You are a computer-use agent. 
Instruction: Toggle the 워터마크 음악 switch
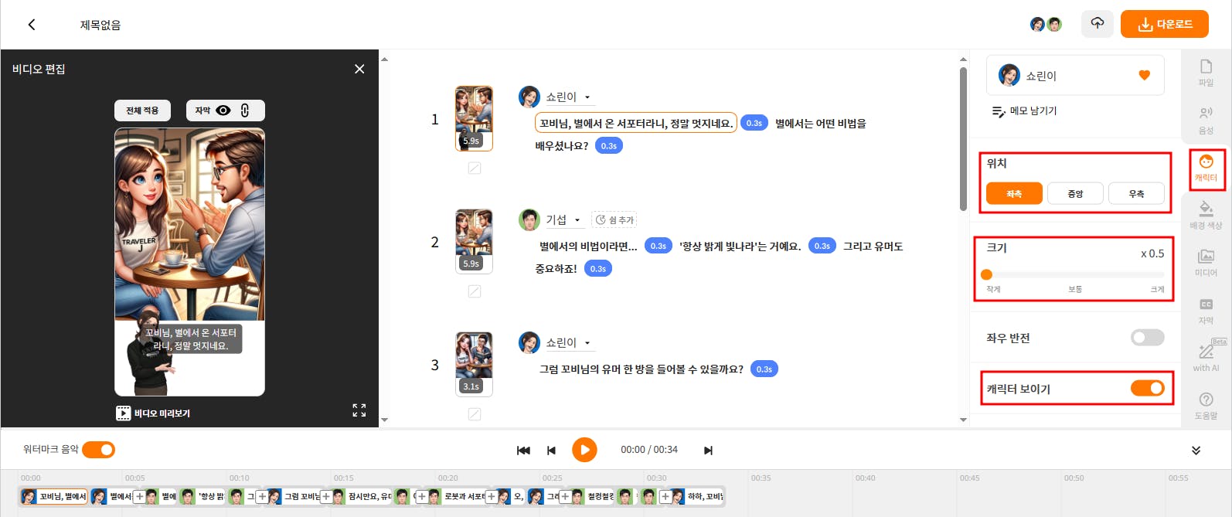(x=98, y=449)
